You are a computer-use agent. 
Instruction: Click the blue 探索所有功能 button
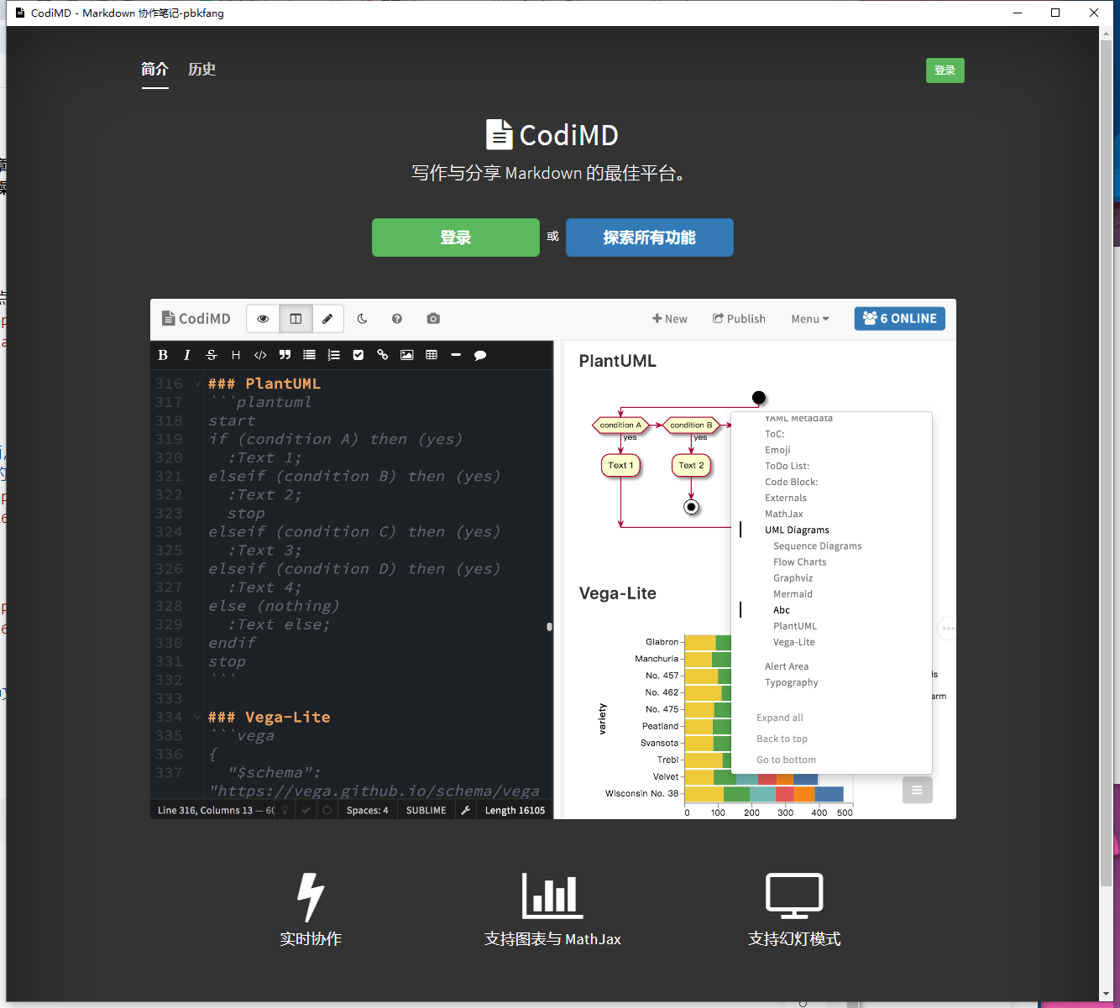click(x=650, y=238)
